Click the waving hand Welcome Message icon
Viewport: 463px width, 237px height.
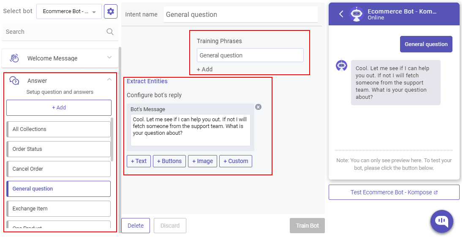(14, 58)
